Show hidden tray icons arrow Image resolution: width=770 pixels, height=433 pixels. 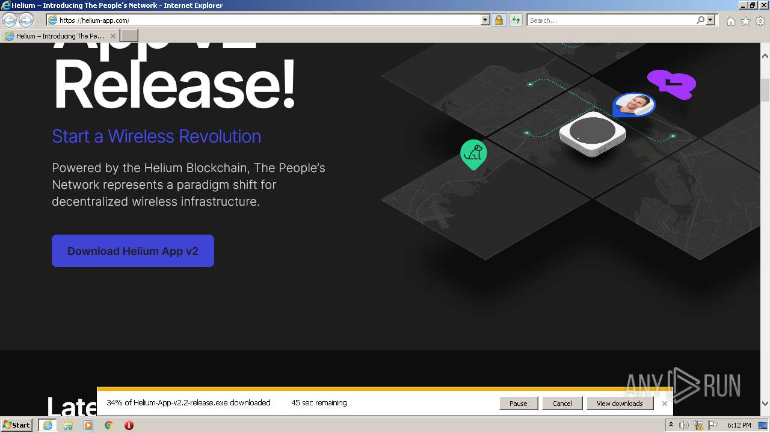point(671,425)
